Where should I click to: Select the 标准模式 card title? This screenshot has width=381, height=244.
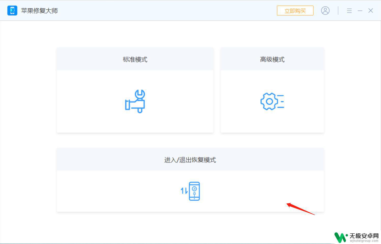pyautogui.click(x=135, y=59)
